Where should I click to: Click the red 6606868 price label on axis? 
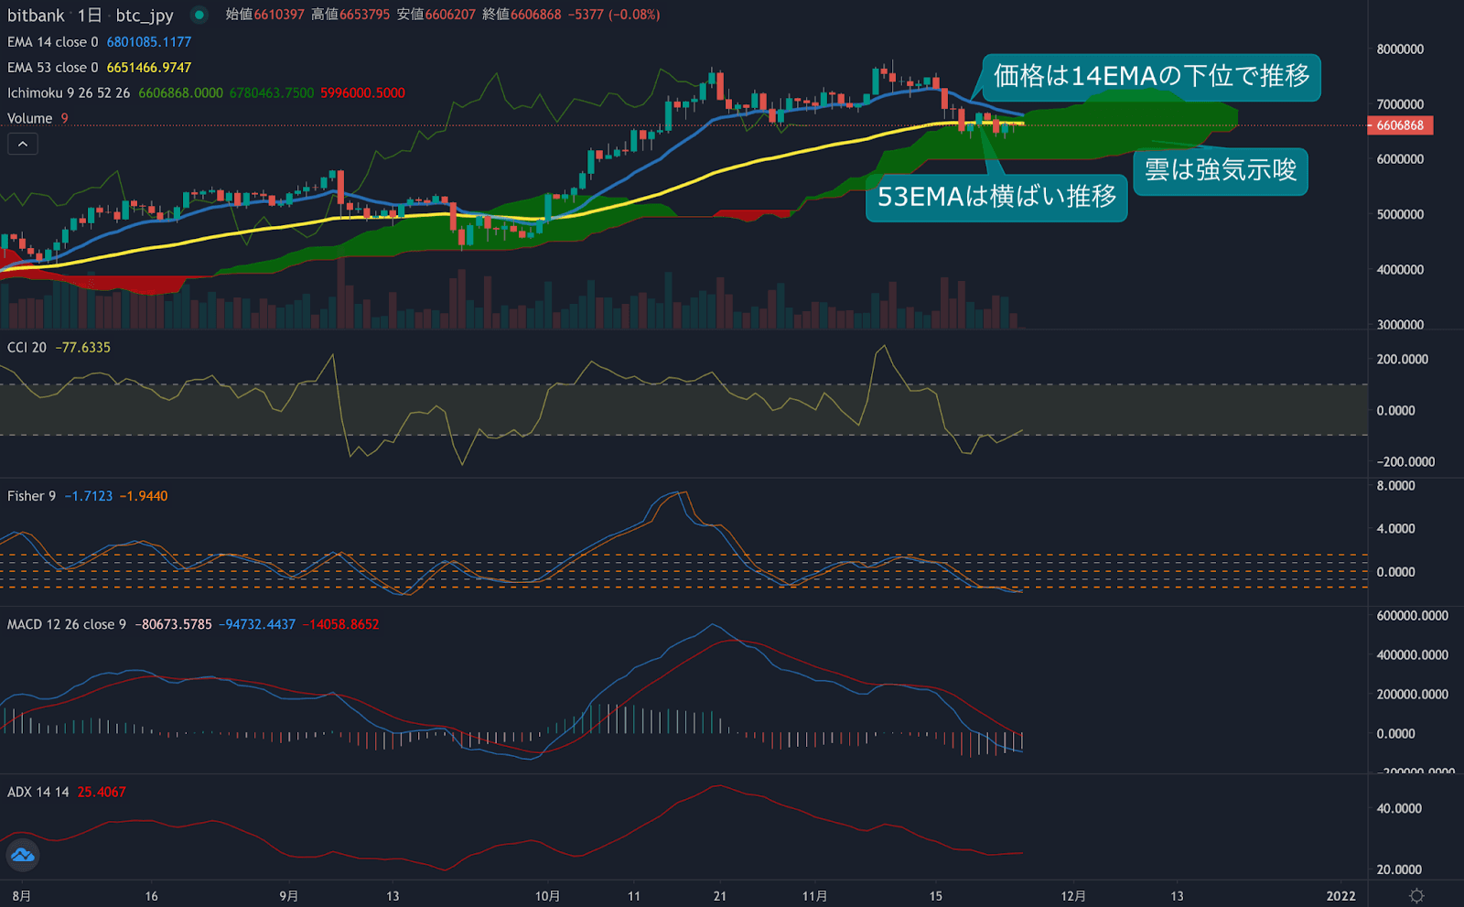1398,125
